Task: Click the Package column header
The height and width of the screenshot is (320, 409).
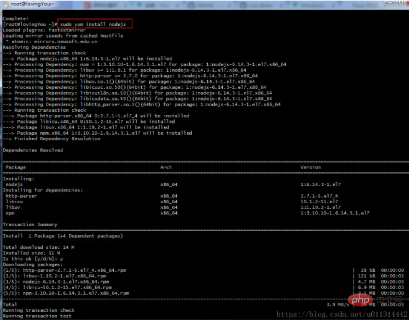Action: (x=15, y=167)
